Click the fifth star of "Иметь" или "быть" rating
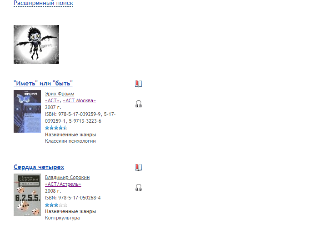 [65, 128]
